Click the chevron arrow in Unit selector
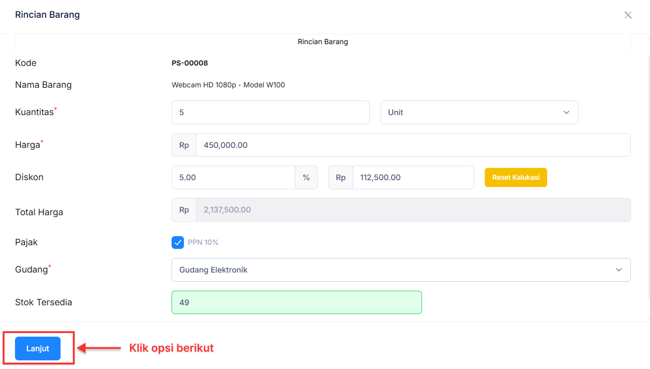The image size is (650, 369). tap(566, 112)
